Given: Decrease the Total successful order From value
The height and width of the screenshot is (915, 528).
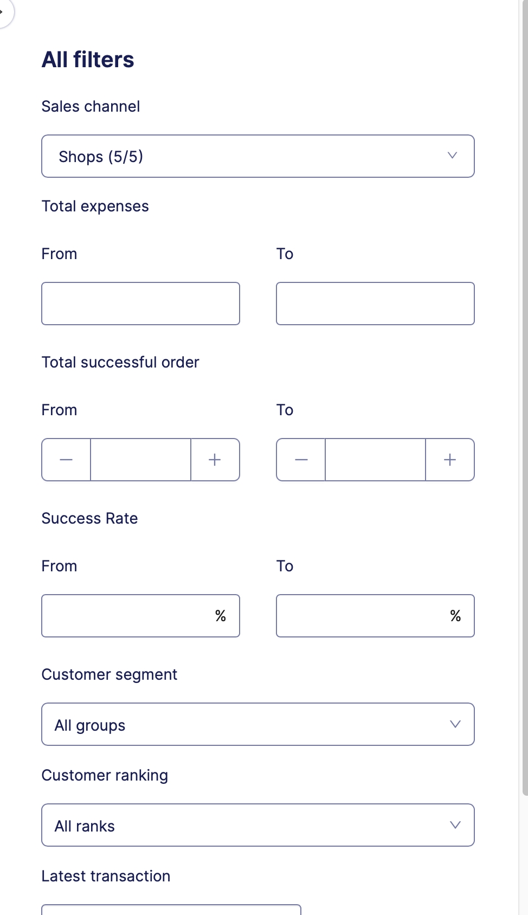Looking at the screenshot, I should pyautogui.click(x=66, y=460).
